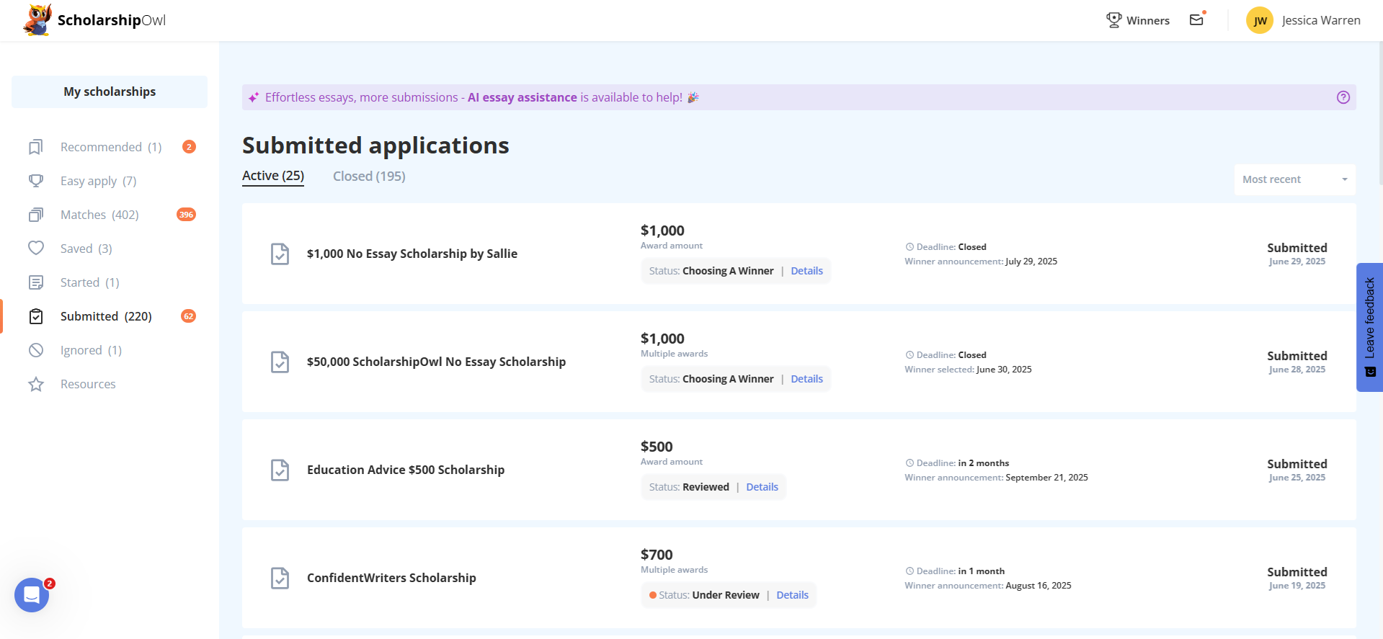
Task: Click the Ignored ban icon
Action: point(36,350)
